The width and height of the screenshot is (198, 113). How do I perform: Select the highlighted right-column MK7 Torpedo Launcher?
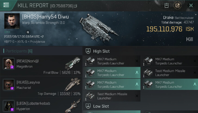click(x=169, y=84)
